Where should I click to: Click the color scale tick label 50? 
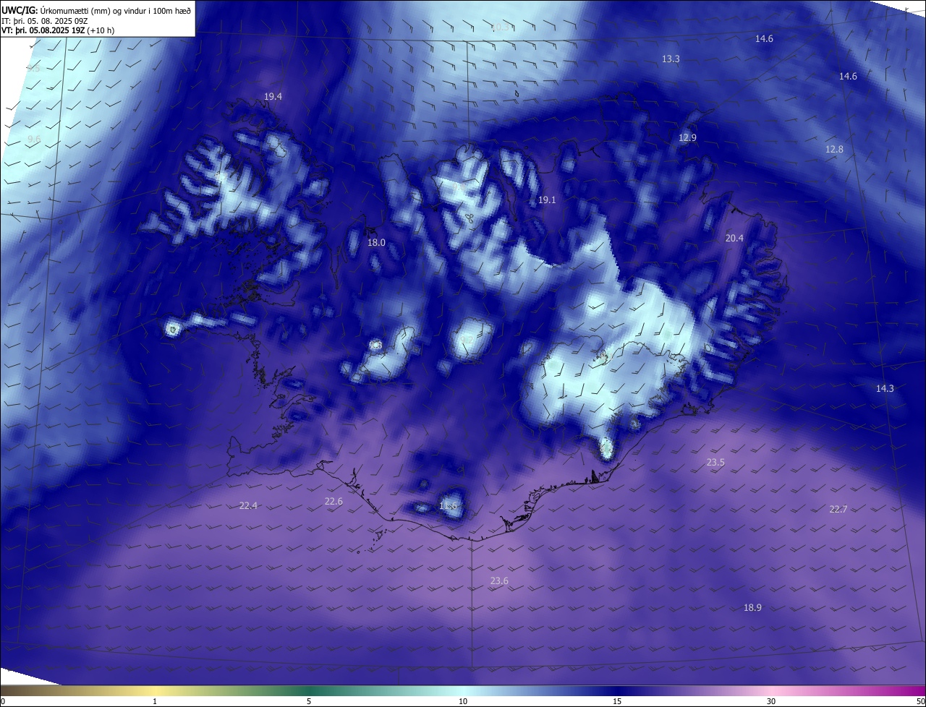pos(920,701)
